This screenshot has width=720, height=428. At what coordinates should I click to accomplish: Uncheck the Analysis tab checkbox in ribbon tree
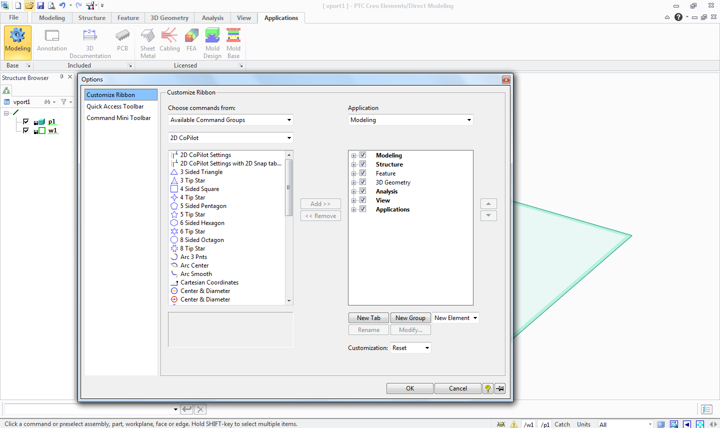[x=363, y=191]
